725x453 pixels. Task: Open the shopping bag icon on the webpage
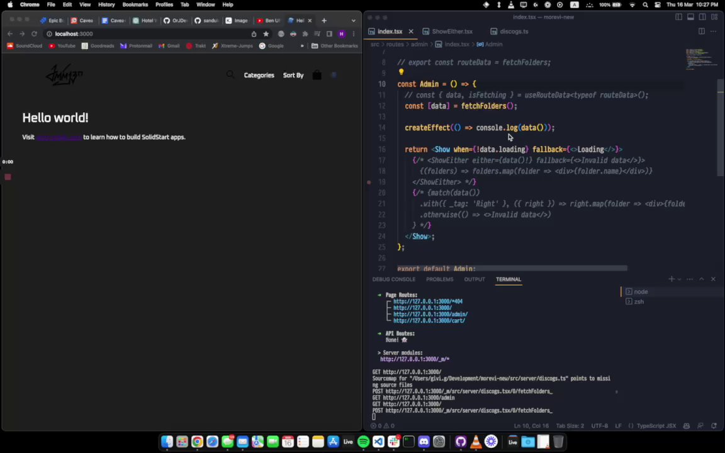click(x=317, y=75)
